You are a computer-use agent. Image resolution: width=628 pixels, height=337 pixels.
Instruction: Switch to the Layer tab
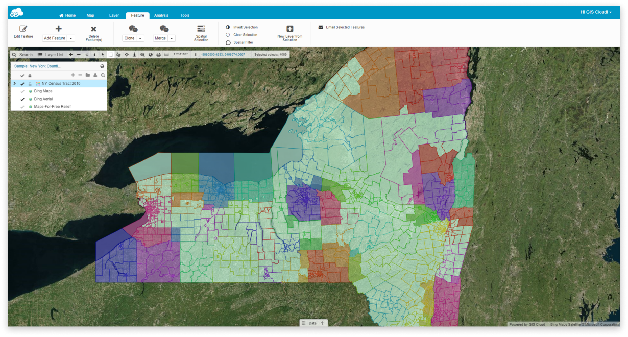tap(114, 15)
